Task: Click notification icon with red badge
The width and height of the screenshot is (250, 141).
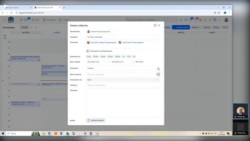Action: coord(196,20)
